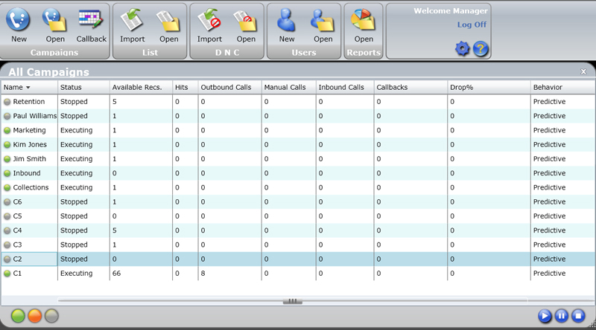Screen dimensions: 596x330
Task: Select the Inbound campaign
Action: click(298, 173)
